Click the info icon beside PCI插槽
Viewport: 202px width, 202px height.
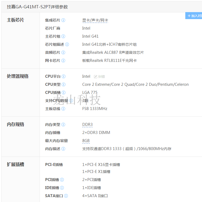click(x=62, y=180)
